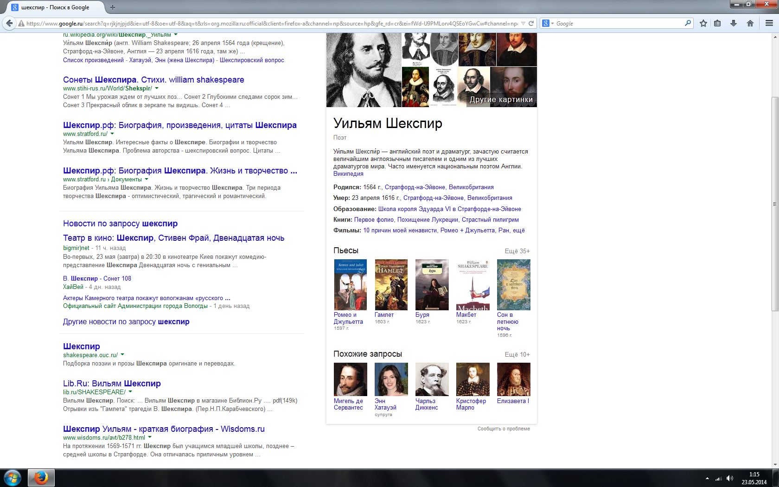This screenshot has width=779, height=487.
Task: Open news 'Театр в кино: Шекспир, Стивен Фрай'
Action: pos(174,238)
